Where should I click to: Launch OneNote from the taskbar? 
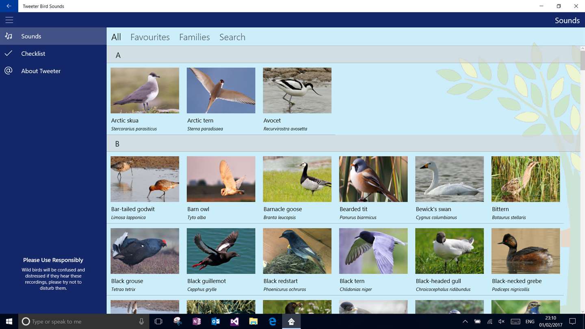197,321
